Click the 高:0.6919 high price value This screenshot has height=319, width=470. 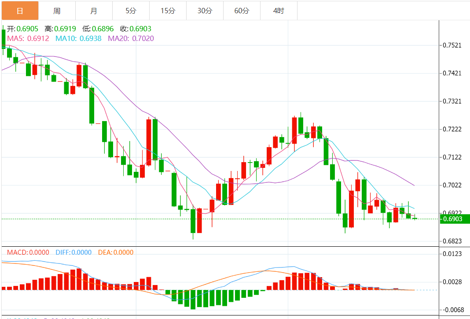click(x=60, y=29)
